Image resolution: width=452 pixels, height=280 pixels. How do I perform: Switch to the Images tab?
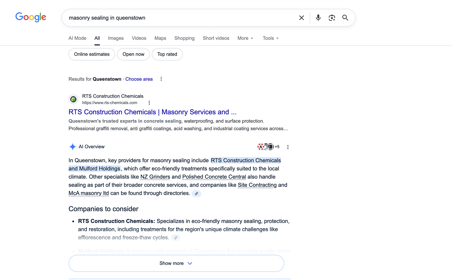[116, 38]
